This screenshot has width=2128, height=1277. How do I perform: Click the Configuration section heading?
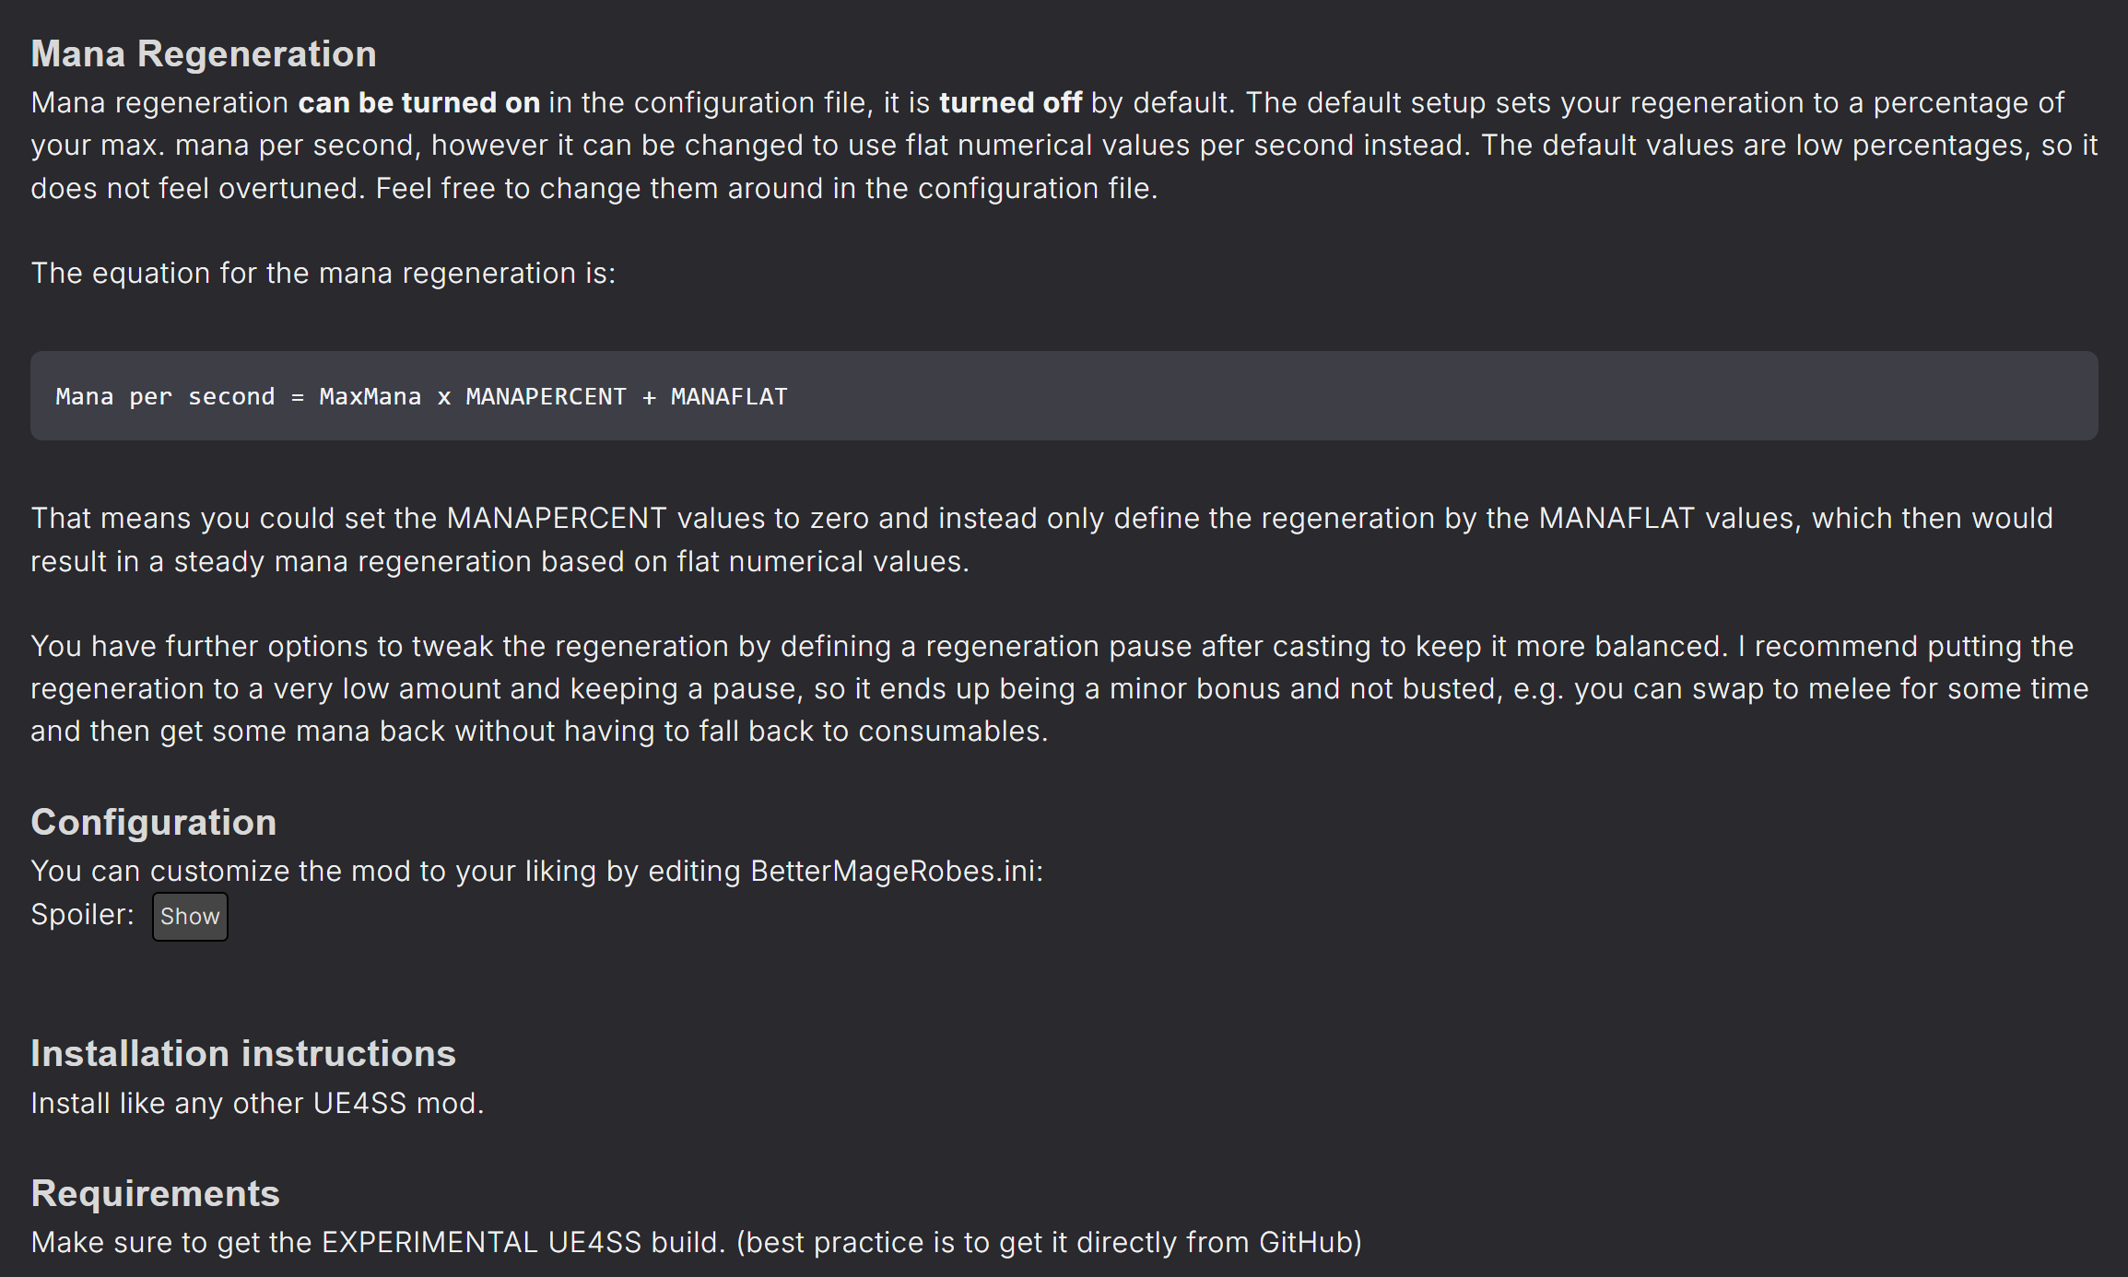[x=154, y=822]
